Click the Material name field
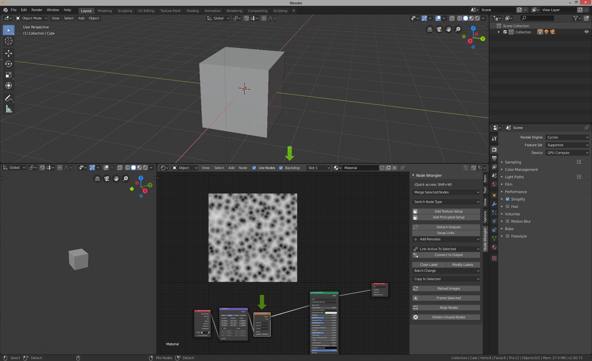592x361 pixels. (360, 168)
